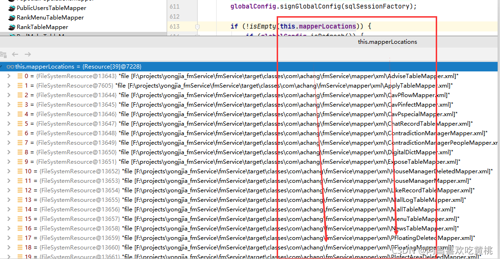Expand element 8 DigitalDictMapper.xml

pyautogui.click(x=9, y=152)
